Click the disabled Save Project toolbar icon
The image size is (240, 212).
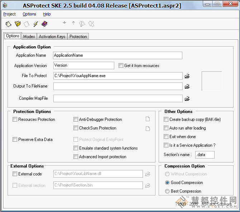[27, 24]
